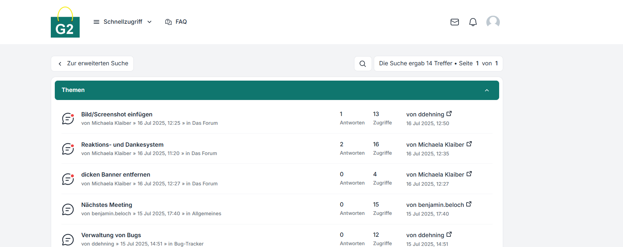View author Michaela Klaiber of Reaktions- und Dankesystem
The image size is (623, 247).
coord(111,153)
